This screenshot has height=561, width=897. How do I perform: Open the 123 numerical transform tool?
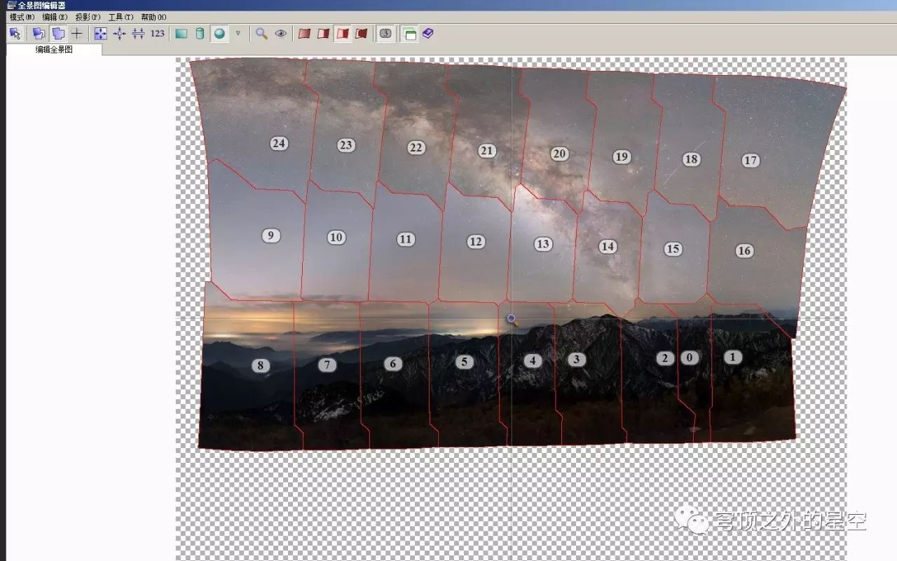pos(158,34)
